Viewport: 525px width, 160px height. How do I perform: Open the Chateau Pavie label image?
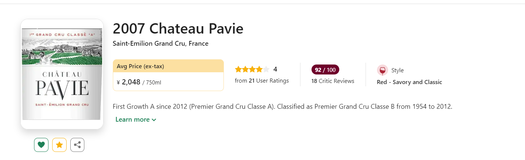(62, 74)
